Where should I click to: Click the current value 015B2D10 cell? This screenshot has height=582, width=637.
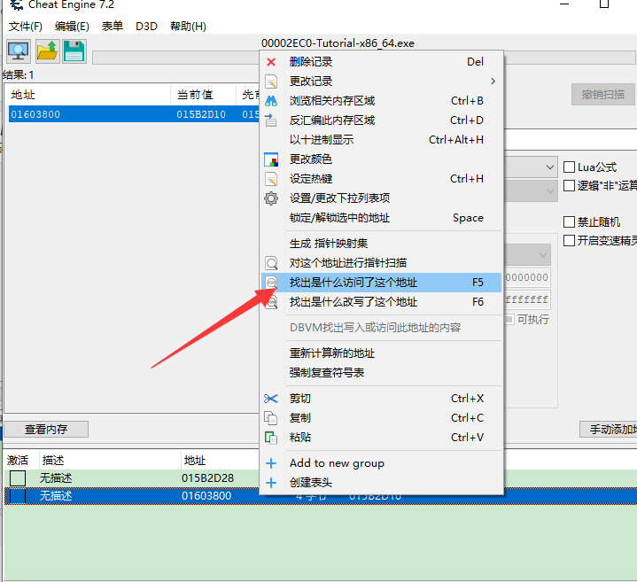[201, 114]
